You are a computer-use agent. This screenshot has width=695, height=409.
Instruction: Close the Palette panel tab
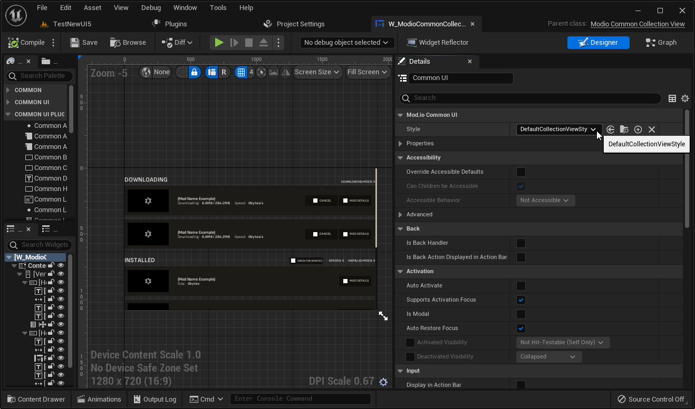point(28,62)
